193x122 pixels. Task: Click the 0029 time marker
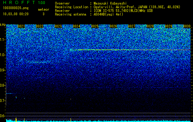[x=168, y=26]
